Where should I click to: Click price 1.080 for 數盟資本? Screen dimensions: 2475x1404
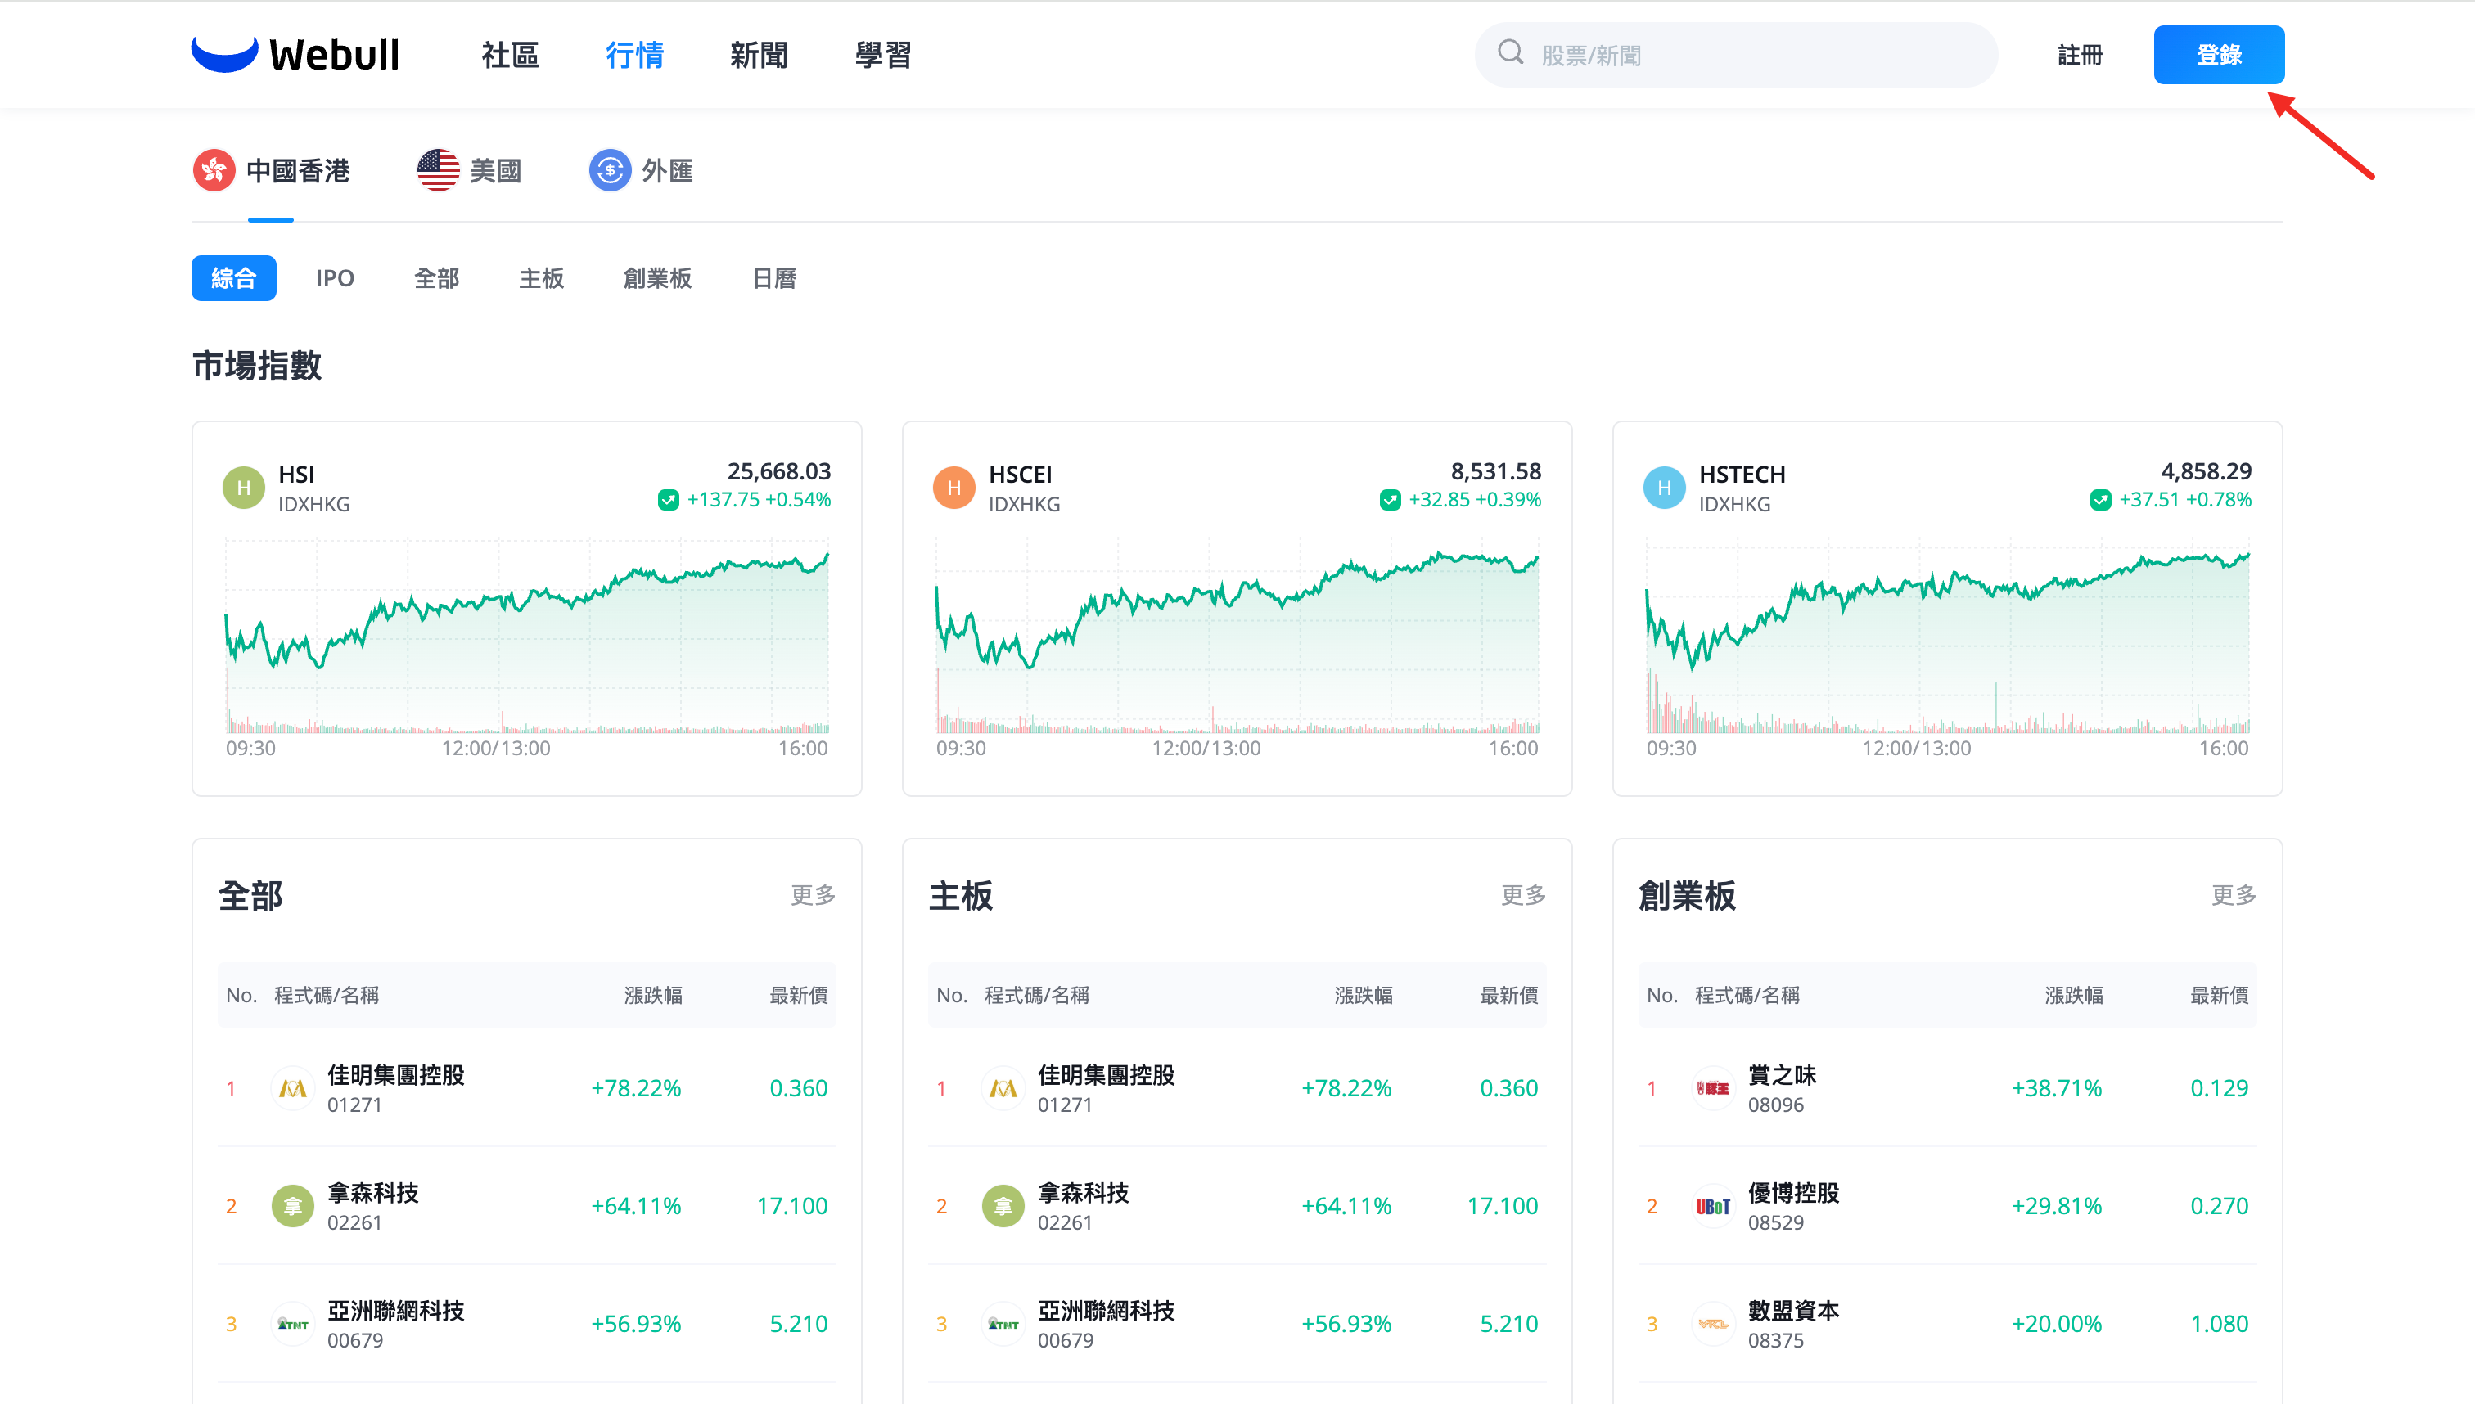[2220, 1324]
